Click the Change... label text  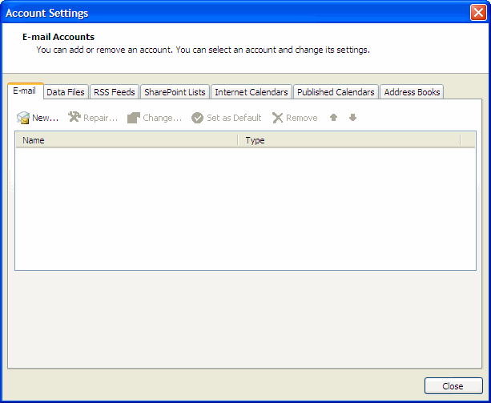[163, 118]
